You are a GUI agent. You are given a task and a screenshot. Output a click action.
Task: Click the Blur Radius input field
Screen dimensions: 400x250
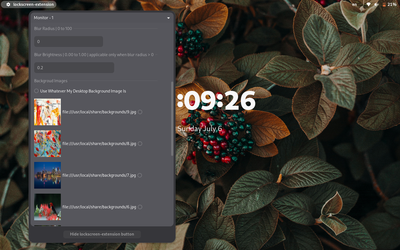69,41
